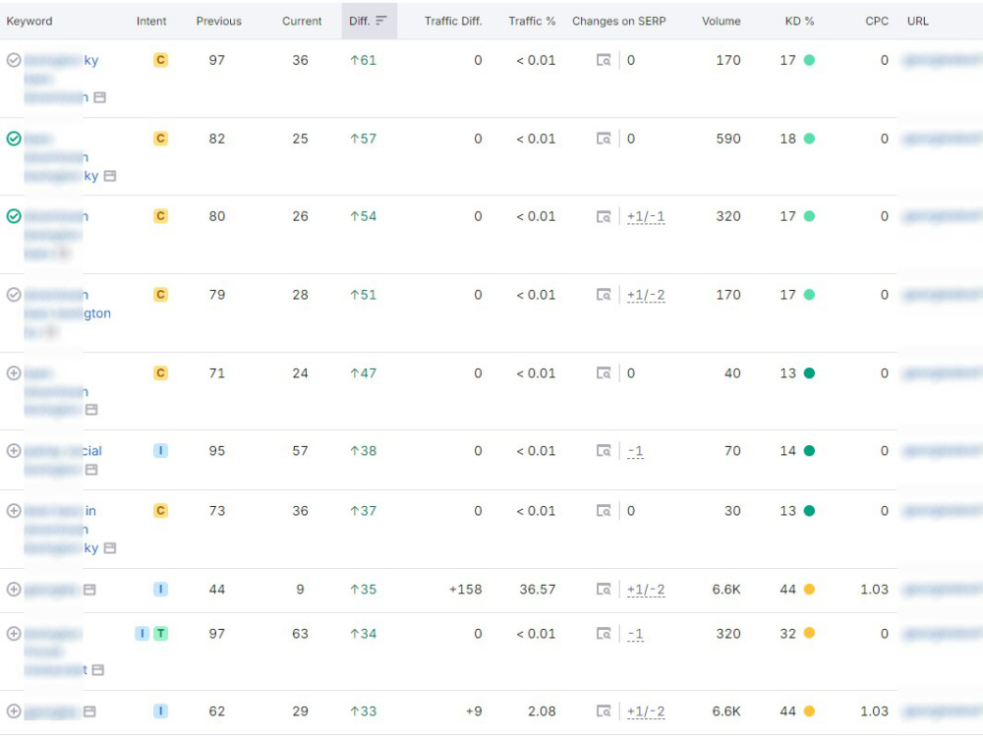Viewport: 983px width, 737px height.
Task: View SERP icon in row with Diff 57
Action: click(x=604, y=139)
